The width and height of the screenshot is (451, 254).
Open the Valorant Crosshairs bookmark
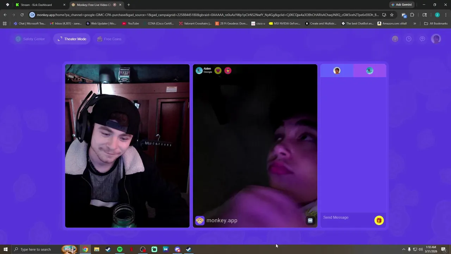(x=195, y=23)
